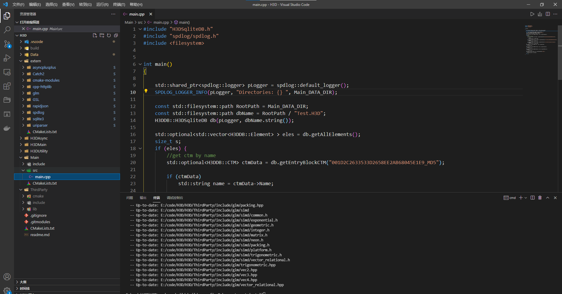Maximize the terminal panel size
This screenshot has height=294, width=562.
point(548,198)
